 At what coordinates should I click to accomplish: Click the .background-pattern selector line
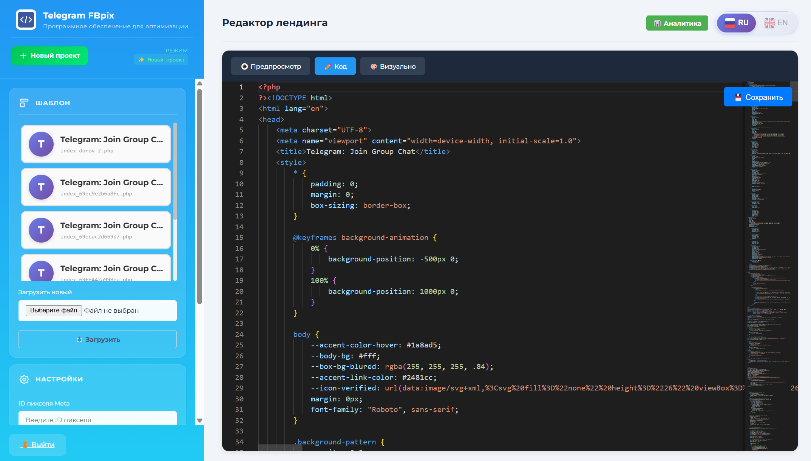click(x=339, y=442)
